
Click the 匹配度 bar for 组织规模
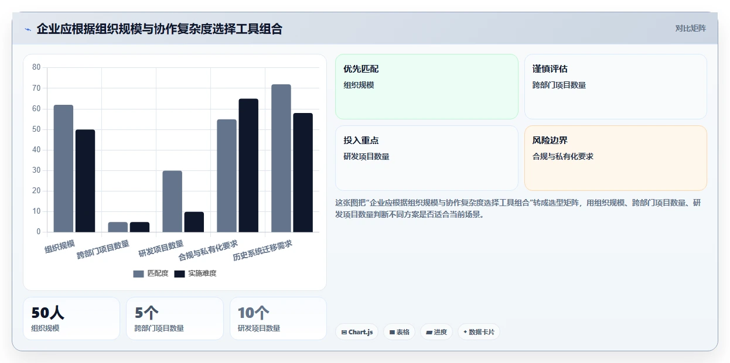[x=63, y=169]
